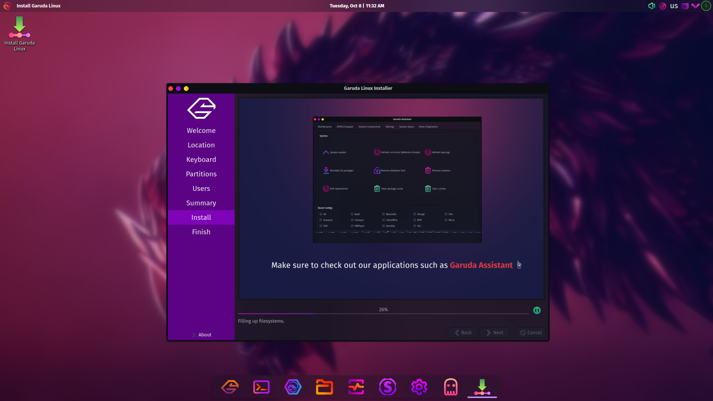Open the About button in installer
The image size is (713, 401).
tap(201, 335)
